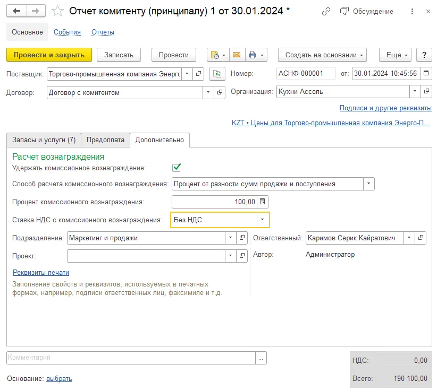This screenshot has width=437, height=391.
Task: Go forward with the right arrow button
Action: tap(36, 11)
